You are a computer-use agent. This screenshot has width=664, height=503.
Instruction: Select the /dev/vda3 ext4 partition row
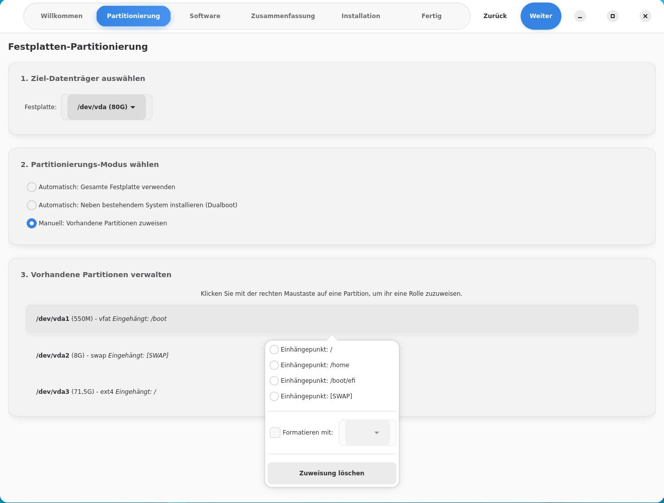141,392
